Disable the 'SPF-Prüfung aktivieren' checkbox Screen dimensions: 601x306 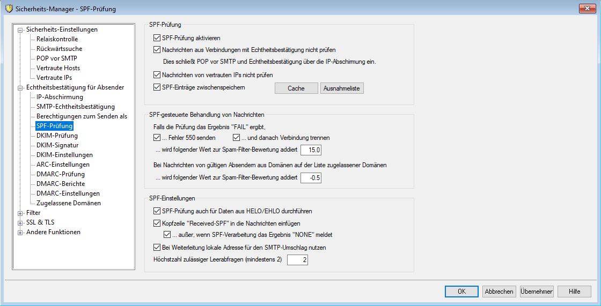tap(157, 38)
